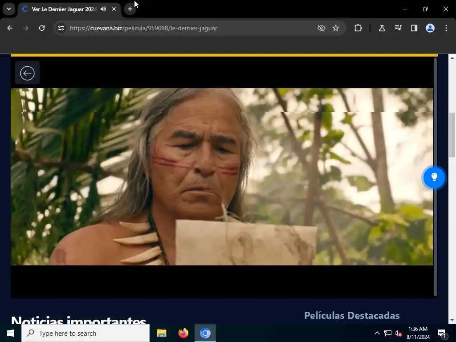This screenshot has width=456, height=342.
Task: View site information icon in address bar
Action: coord(61,28)
